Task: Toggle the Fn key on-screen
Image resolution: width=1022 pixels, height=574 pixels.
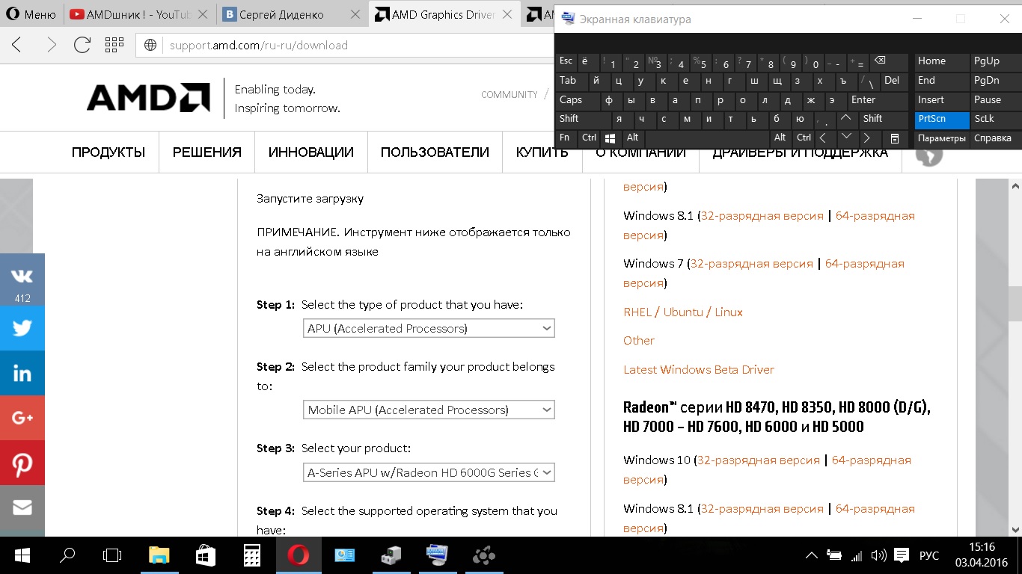Action: [567, 138]
